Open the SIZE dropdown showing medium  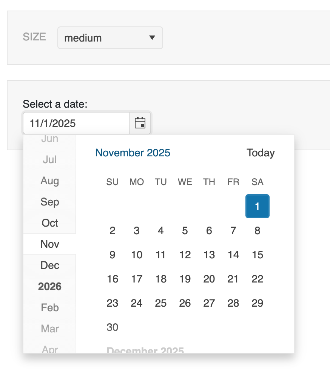click(110, 38)
